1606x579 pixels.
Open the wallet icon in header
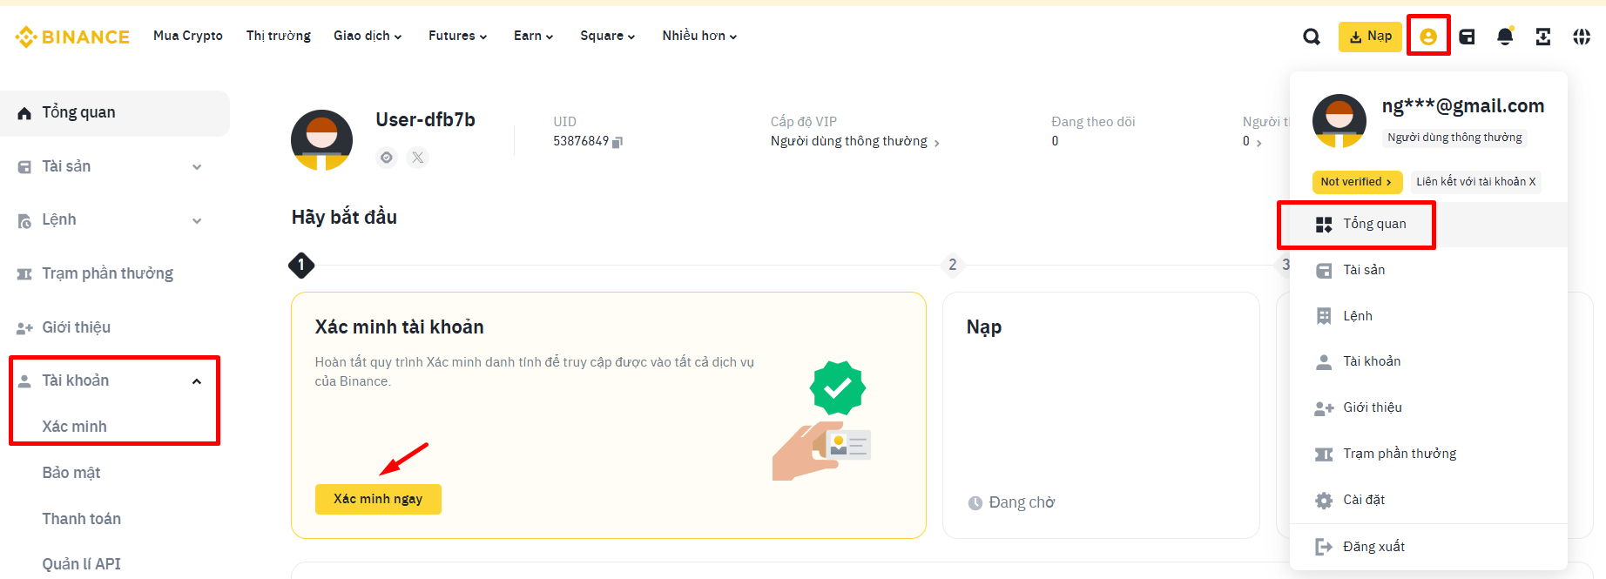(x=1467, y=37)
